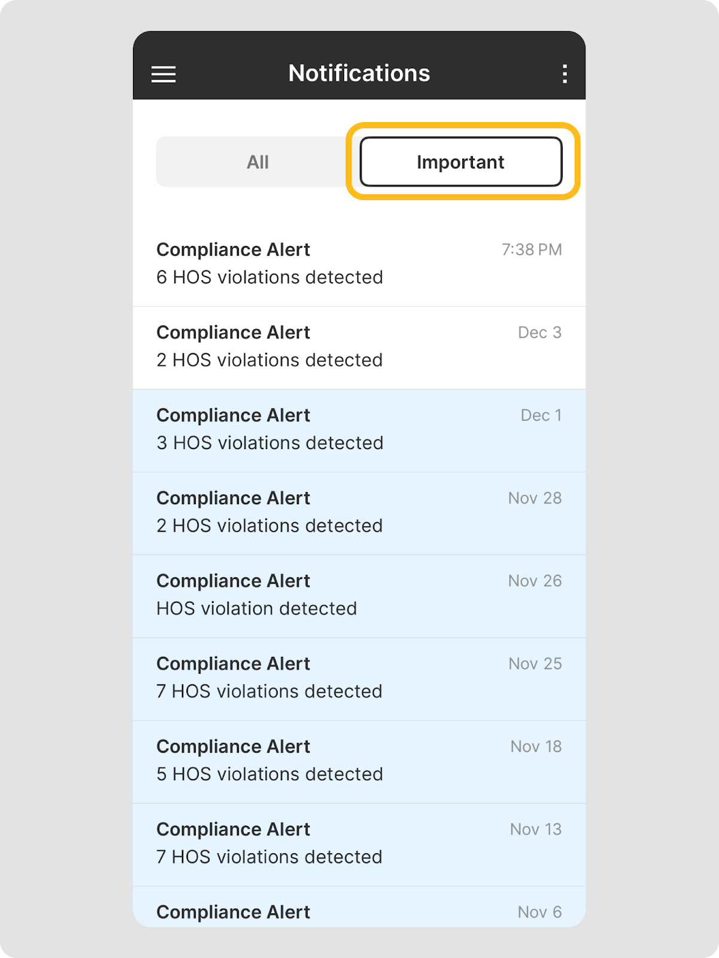This screenshot has height=958, width=719.
Task: Open the Nov 28 Compliance Alert
Action: pyautogui.click(x=359, y=513)
